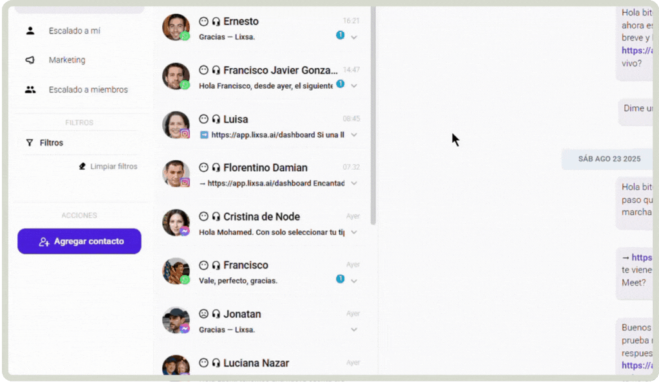Click the Filtros funnel icon
Viewport: 659px width, 386px height.
pos(30,143)
